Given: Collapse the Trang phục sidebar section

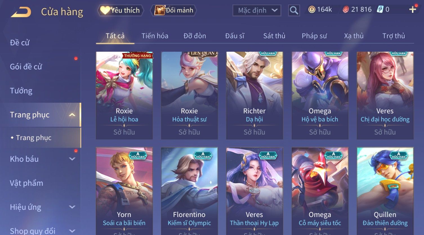Looking at the screenshot, I should (x=72, y=115).
